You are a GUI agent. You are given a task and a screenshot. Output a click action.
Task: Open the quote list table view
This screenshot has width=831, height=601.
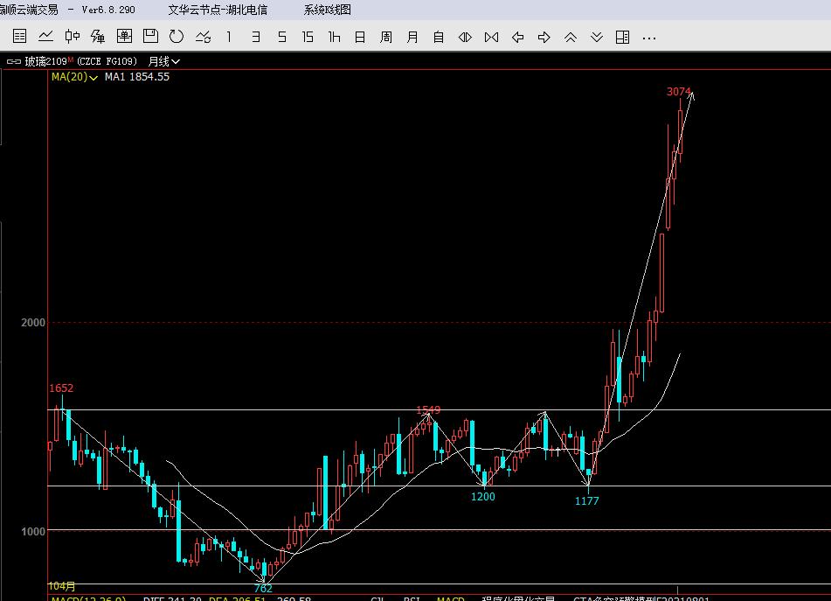click(19, 36)
